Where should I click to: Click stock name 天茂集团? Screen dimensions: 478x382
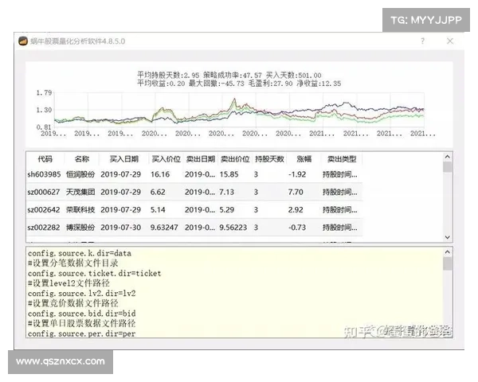coord(80,193)
